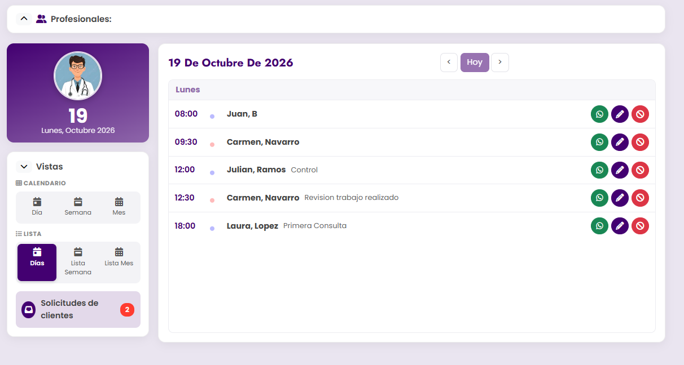684x365 pixels.
Task: Jump to today with Hoy button
Action: 475,63
